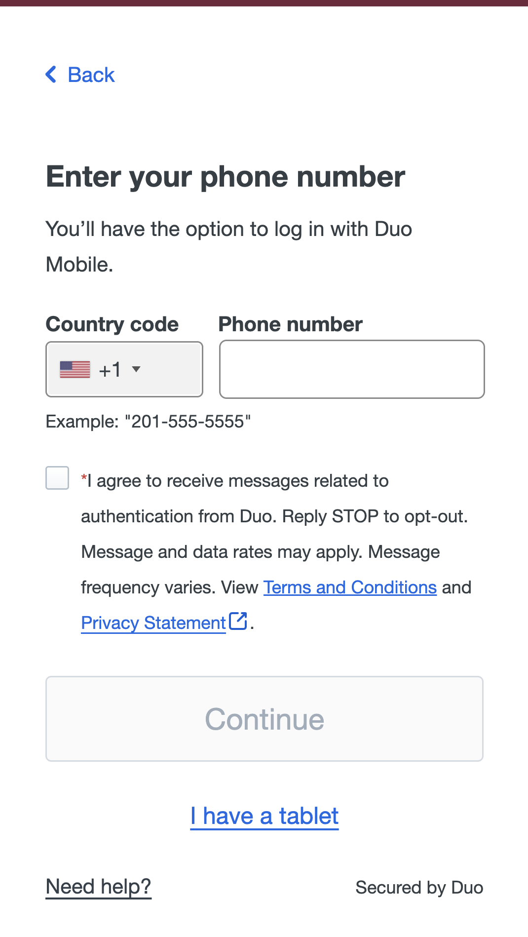This screenshot has width=528, height=937.
Task: Click the red asterisk before agreement text
Action: coord(84,478)
